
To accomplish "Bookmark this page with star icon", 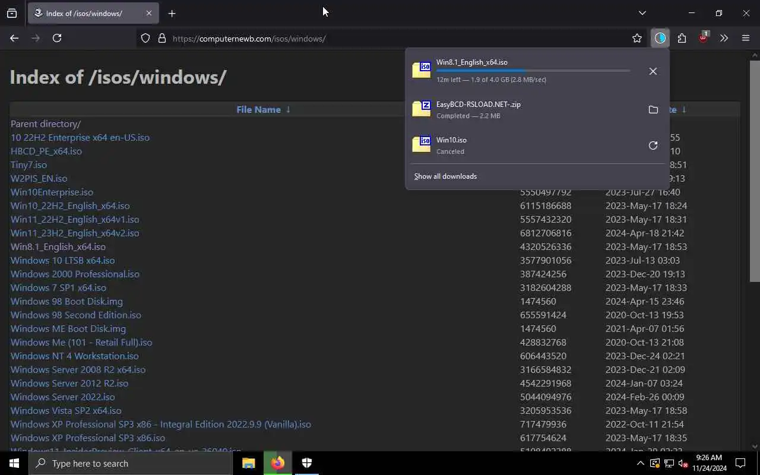I will (637, 38).
